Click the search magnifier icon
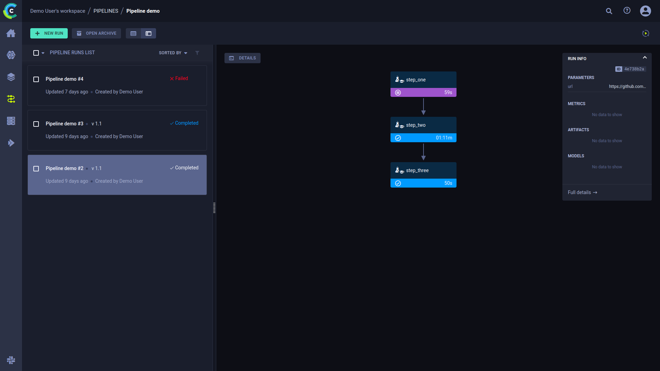The image size is (660, 371). [609, 11]
